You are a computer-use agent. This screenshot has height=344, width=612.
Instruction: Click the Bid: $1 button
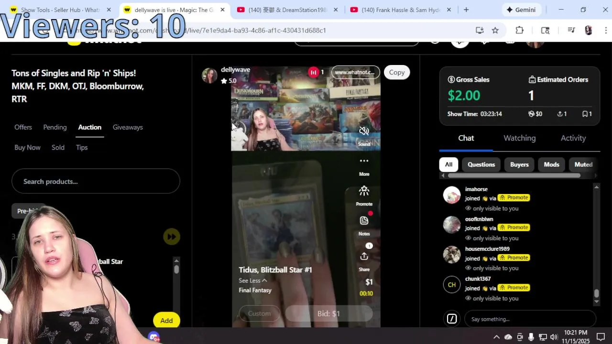click(x=328, y=313)
